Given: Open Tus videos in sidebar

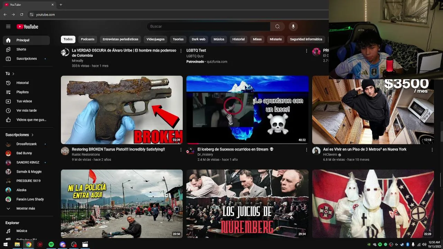Looking at the screenshot, I should [x=26, y=101].
